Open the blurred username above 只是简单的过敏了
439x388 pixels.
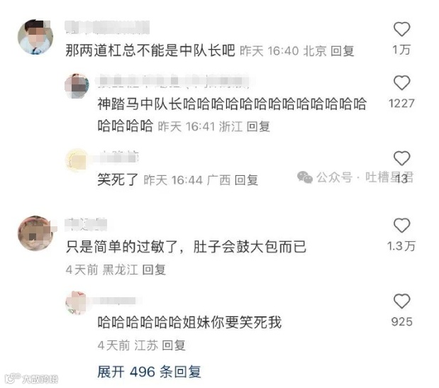[86, 225]
